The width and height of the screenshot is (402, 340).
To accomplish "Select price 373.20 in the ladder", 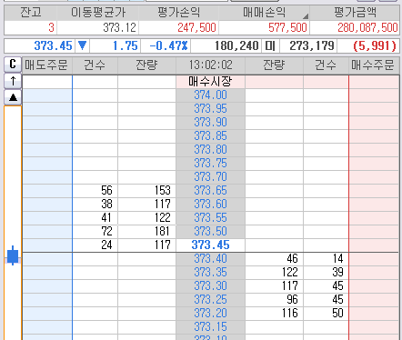I will coord(210,314).
